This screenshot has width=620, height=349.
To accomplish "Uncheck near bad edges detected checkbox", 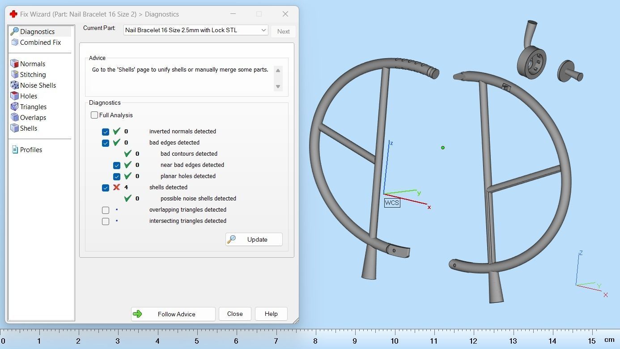I will pos(117,166).
